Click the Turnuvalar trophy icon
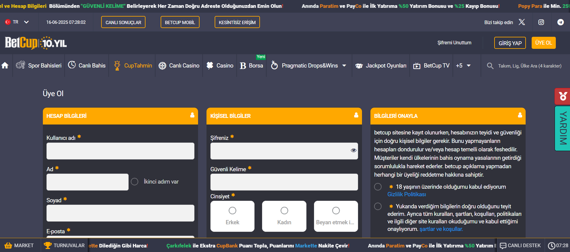The height and width of the screenshot is (252, 570). tap(48, 245)
